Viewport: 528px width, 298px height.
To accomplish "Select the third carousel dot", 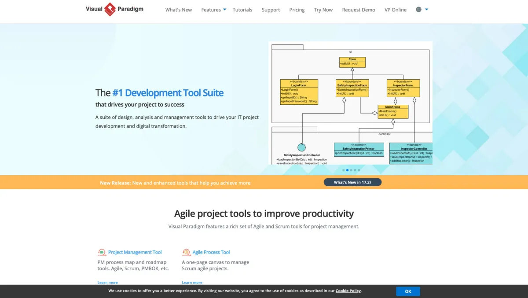I will coord(351,170).
